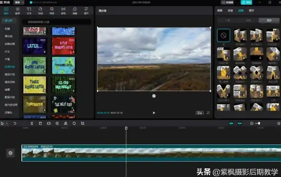Screen dimensions: 281x177
Task: Click the rotate icon in the timeline toolbar
Action: coord(74,123)
